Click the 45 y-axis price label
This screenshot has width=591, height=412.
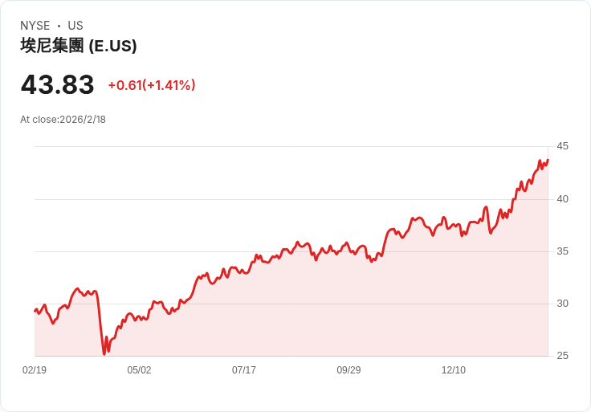pyautogui.click(x=562, y=146)
